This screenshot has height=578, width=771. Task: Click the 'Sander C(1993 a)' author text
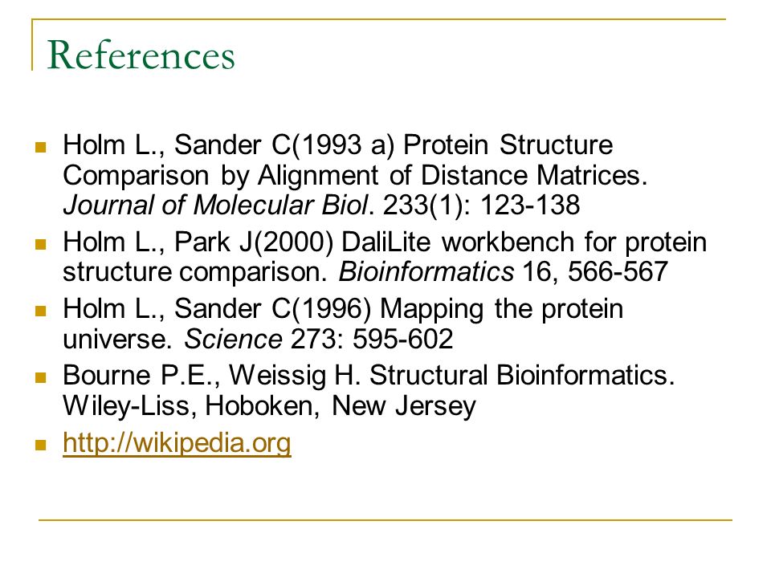[284, 145]
